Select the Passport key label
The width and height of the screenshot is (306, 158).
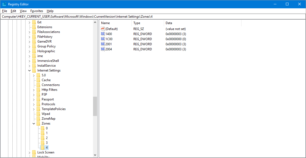tap(48, 99)
